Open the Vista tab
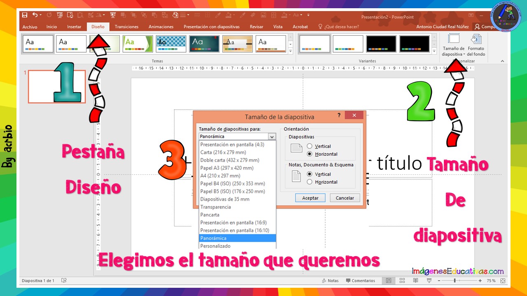527x296 pixels. [278, 27]
